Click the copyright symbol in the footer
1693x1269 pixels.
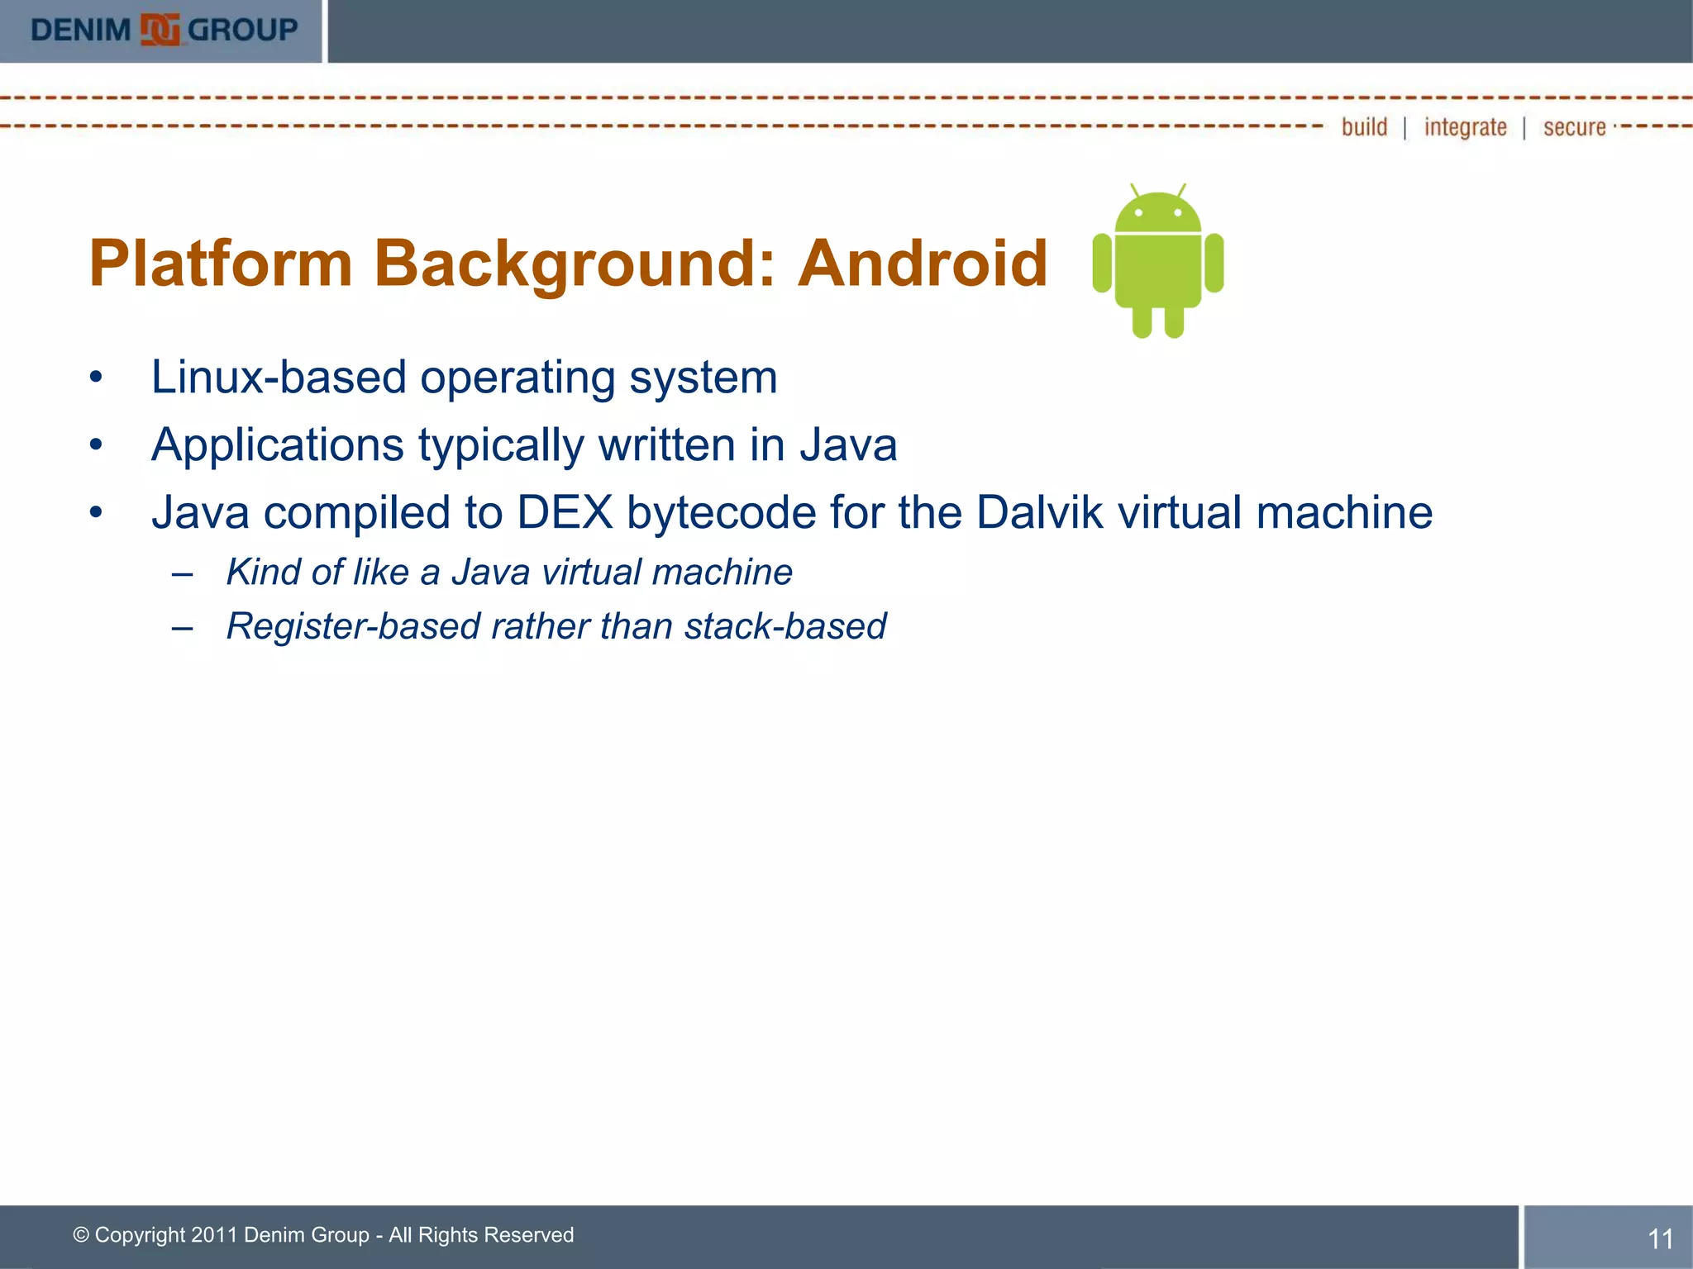coord(81,1234)
